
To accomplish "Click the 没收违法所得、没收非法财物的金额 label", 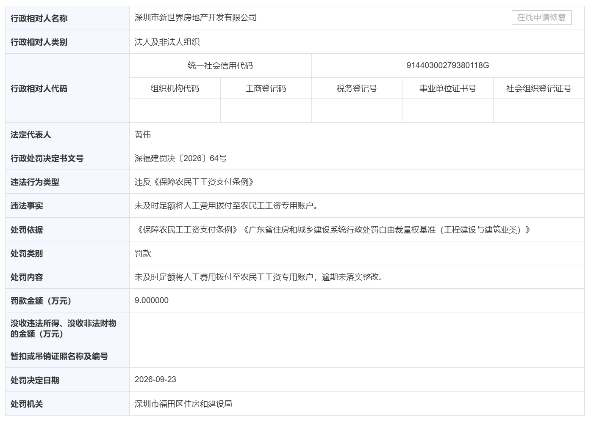I will [x=64, y=328].
